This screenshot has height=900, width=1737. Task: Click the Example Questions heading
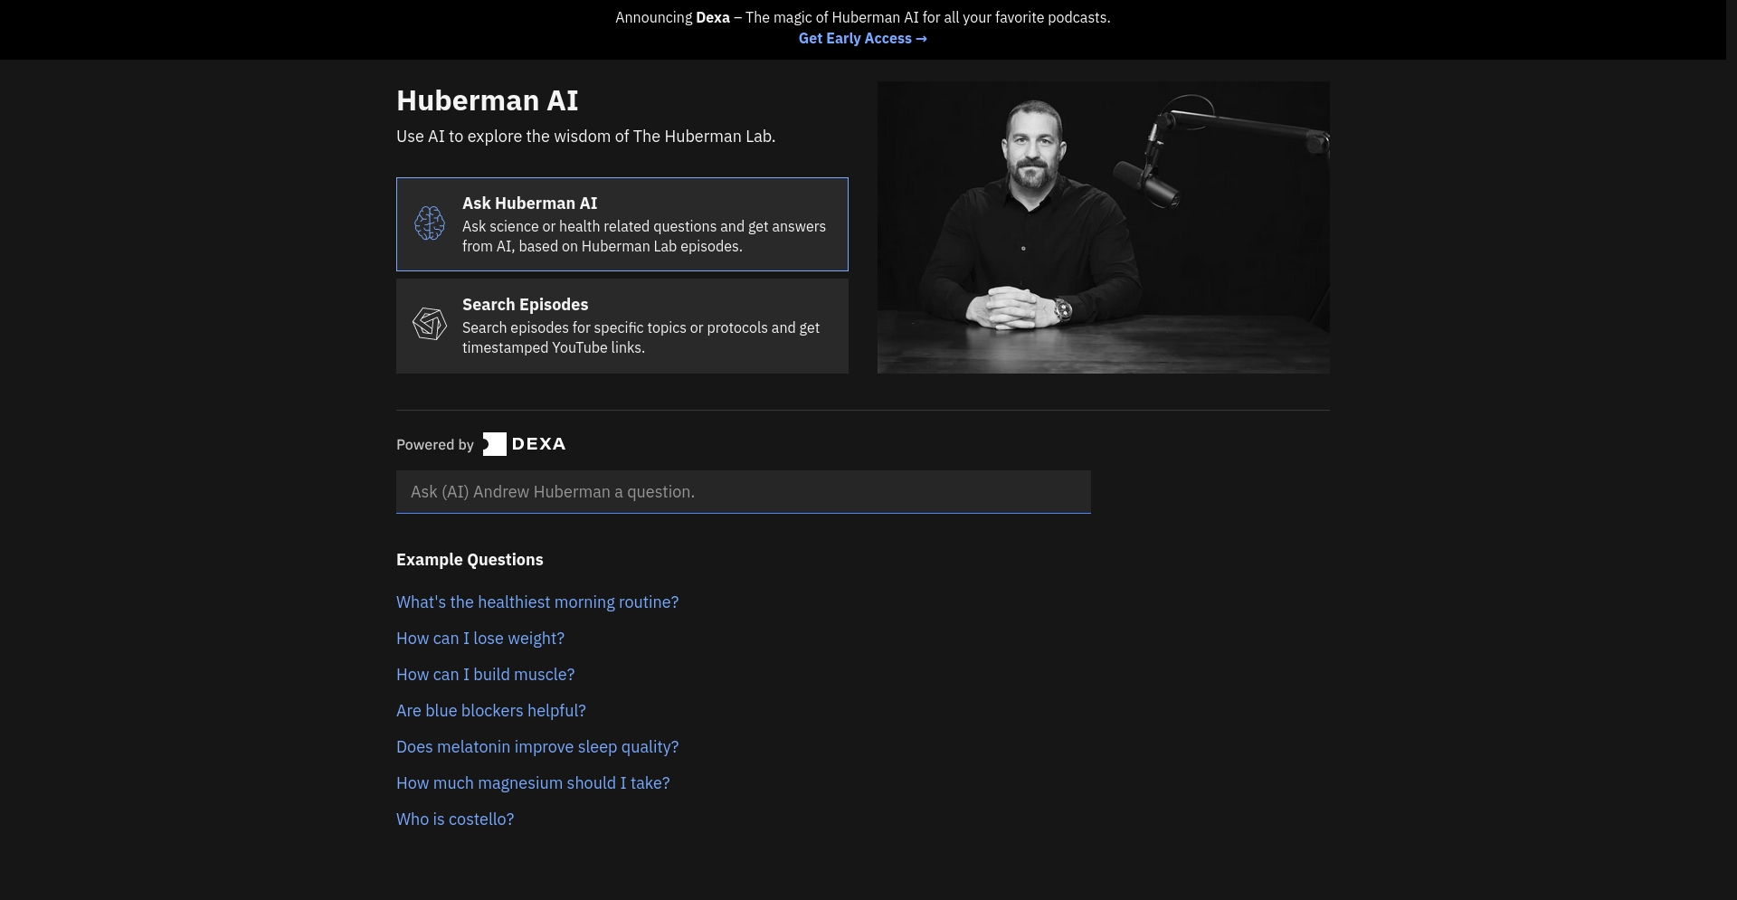point(470,560)
